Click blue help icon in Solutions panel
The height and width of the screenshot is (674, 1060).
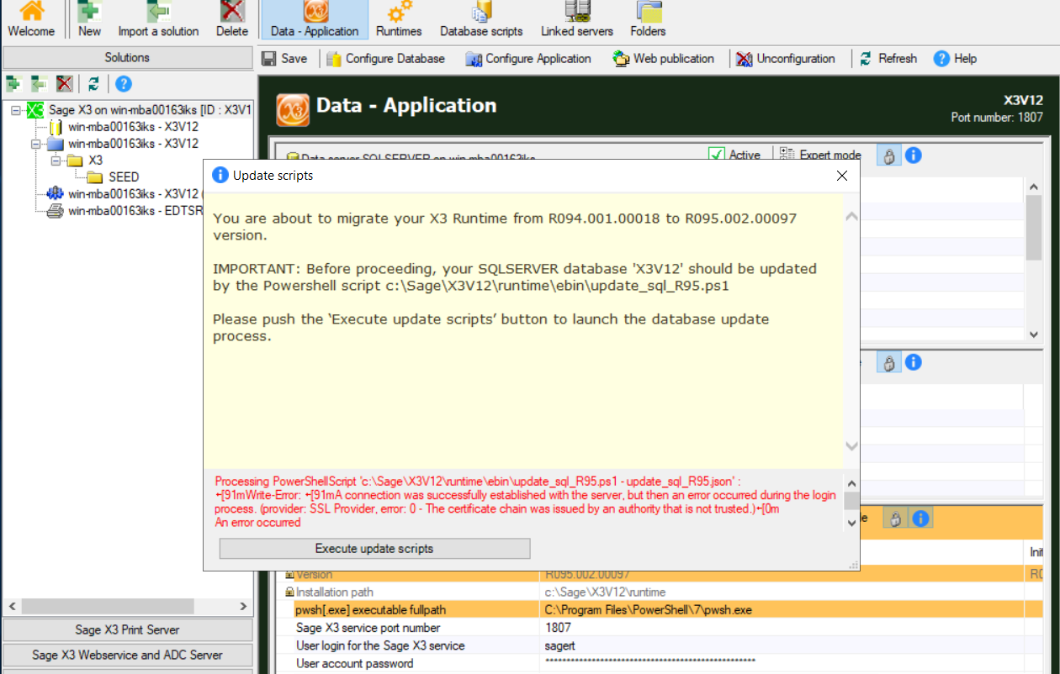tap(124, 83)
